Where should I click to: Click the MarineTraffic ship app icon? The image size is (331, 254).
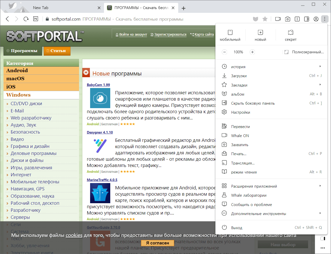point(100,193)
